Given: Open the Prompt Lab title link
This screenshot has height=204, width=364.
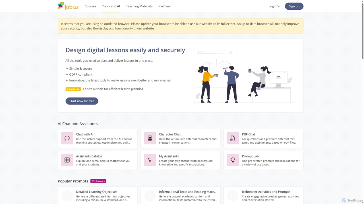Looking at the screenshot, I should click(x=250, y=156).
